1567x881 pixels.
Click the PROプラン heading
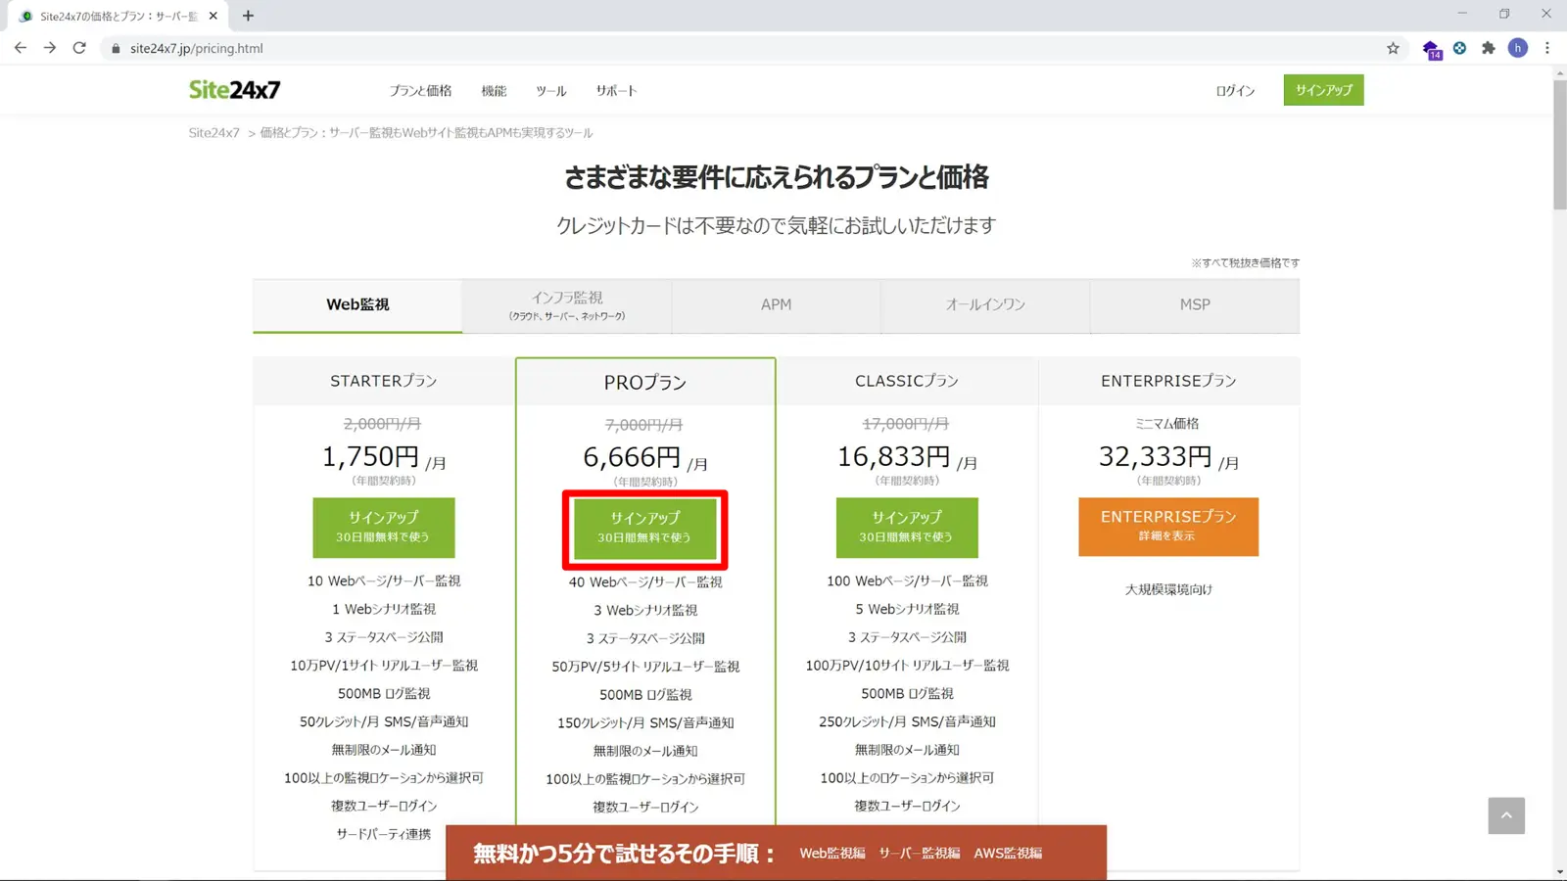coord(645,383)
